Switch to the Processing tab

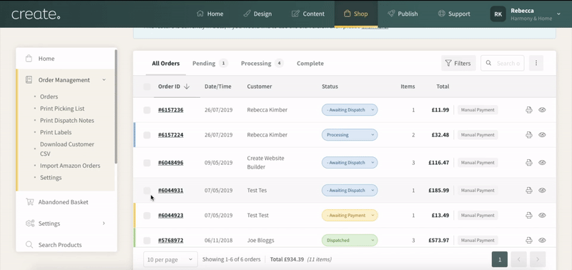pos(262,64)
